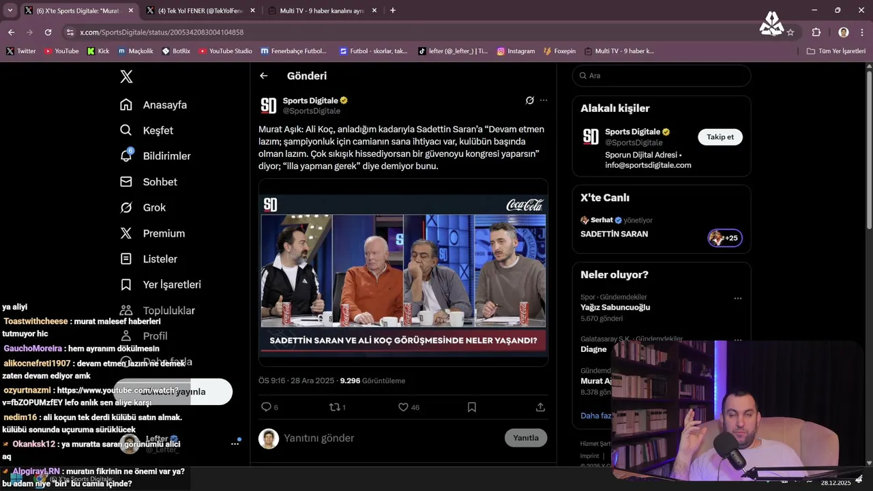
Task: Like the post with 46 likes
Action: pos(409,407)
